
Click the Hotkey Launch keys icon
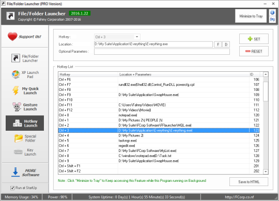18,123
